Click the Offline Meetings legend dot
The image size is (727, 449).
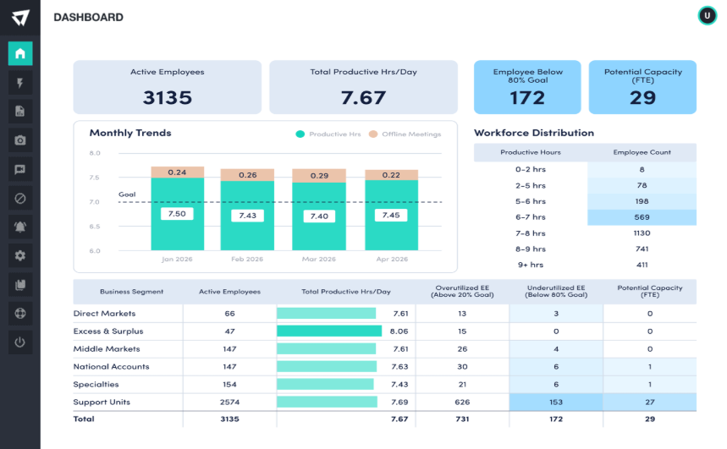[372, 134]
